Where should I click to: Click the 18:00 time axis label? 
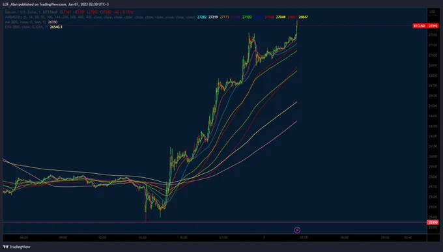[183, 238]
